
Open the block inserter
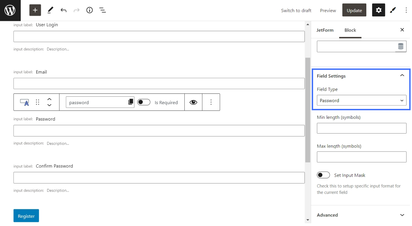[35, 10]
